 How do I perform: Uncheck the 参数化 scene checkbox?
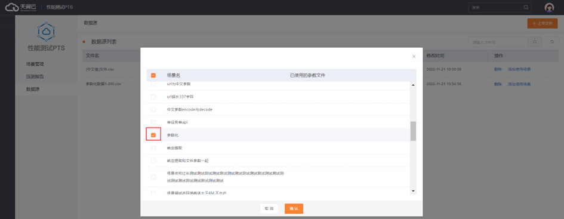click(153, 135)
